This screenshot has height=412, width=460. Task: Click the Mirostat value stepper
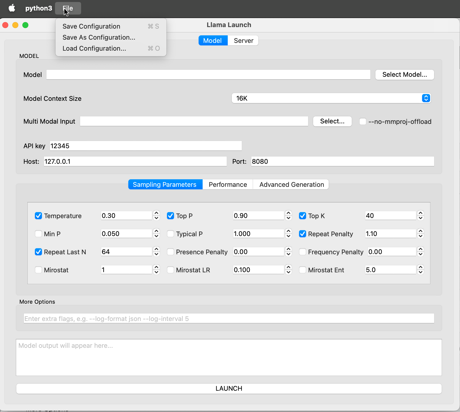point(156,270)
